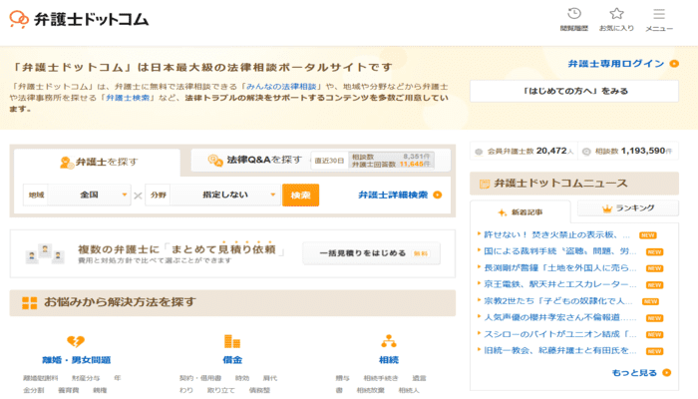Open the 弁護士詳細検索 link
The height and width of the screenshot is (399, 698).
(x=393, y=195)
